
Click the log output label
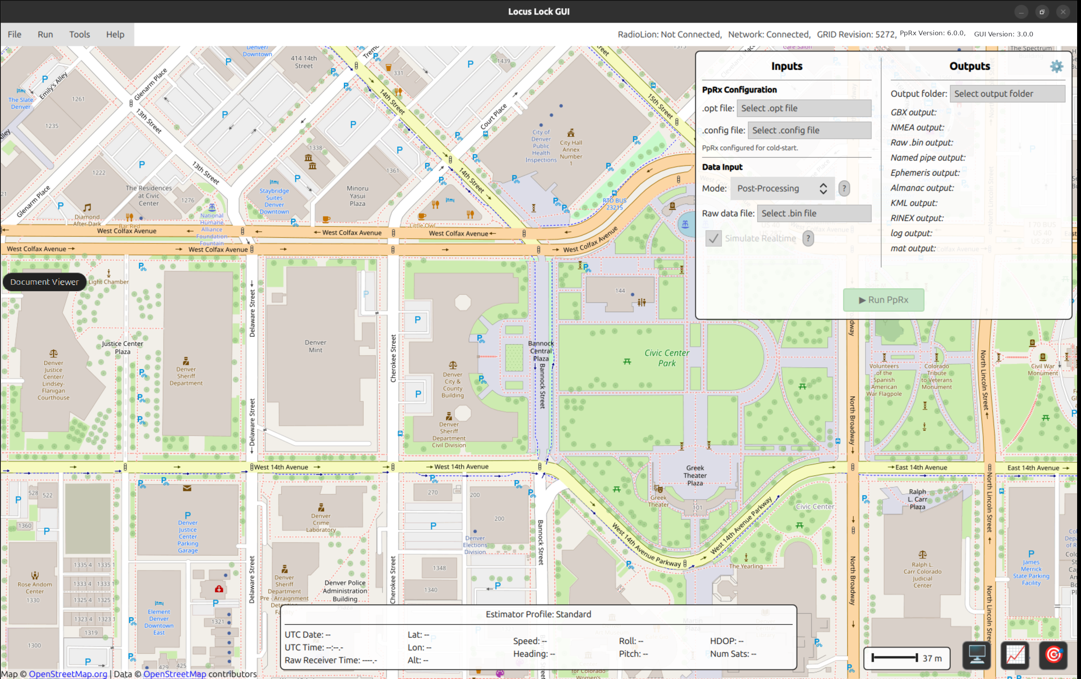pyautogui.click(x=911, y=234)
